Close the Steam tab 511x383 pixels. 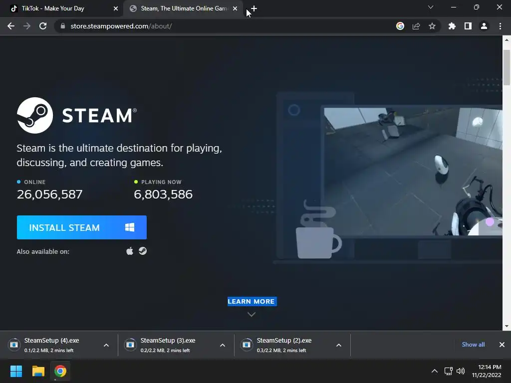[x=235, y=8]
